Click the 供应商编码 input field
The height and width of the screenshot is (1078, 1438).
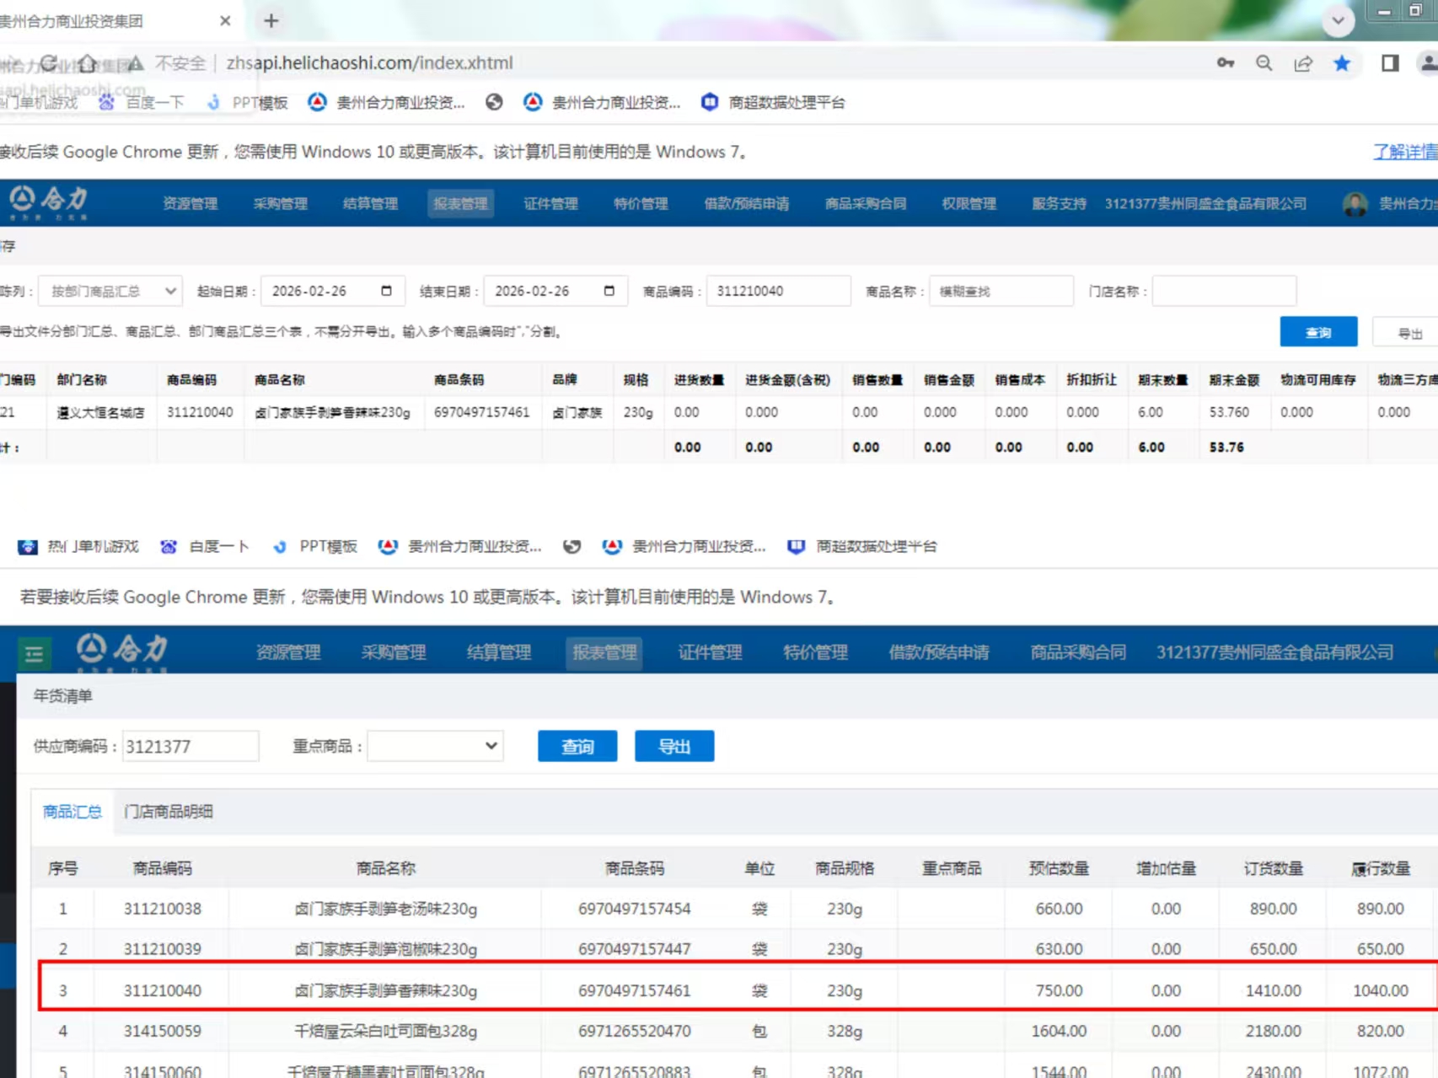[x=190, y=746]
